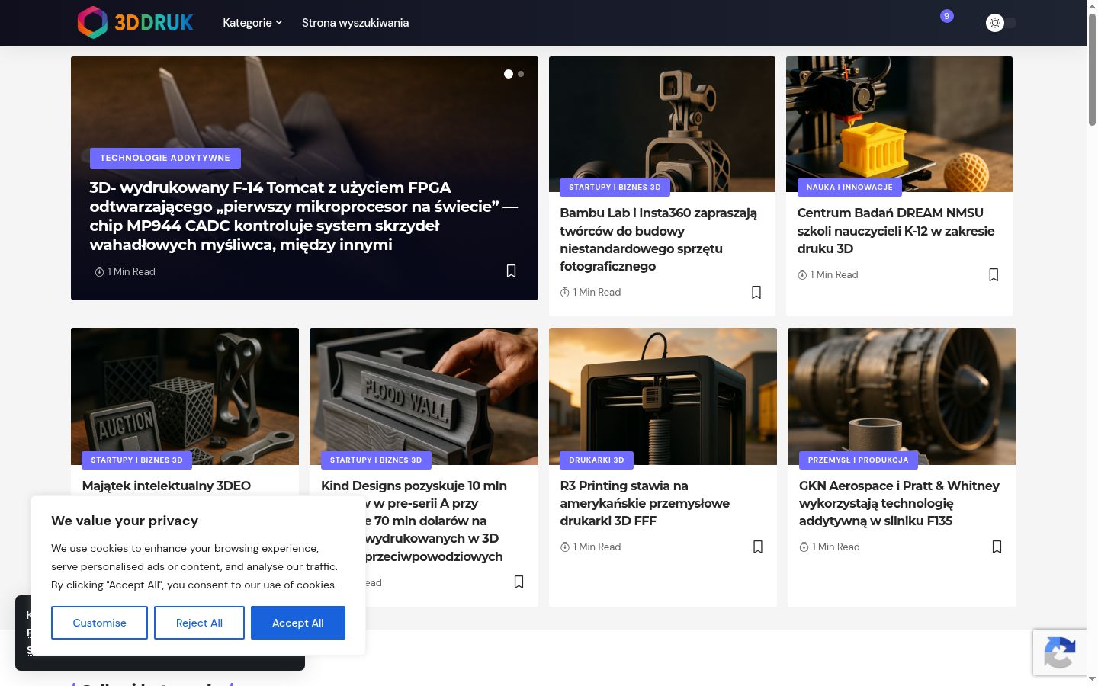Image resolution: width=1098 pixels, height=686 pixels.
Task: Click "1 Min Read" under GKN Aerospace article
Action: pyautogui.click(x=836, y=547)
